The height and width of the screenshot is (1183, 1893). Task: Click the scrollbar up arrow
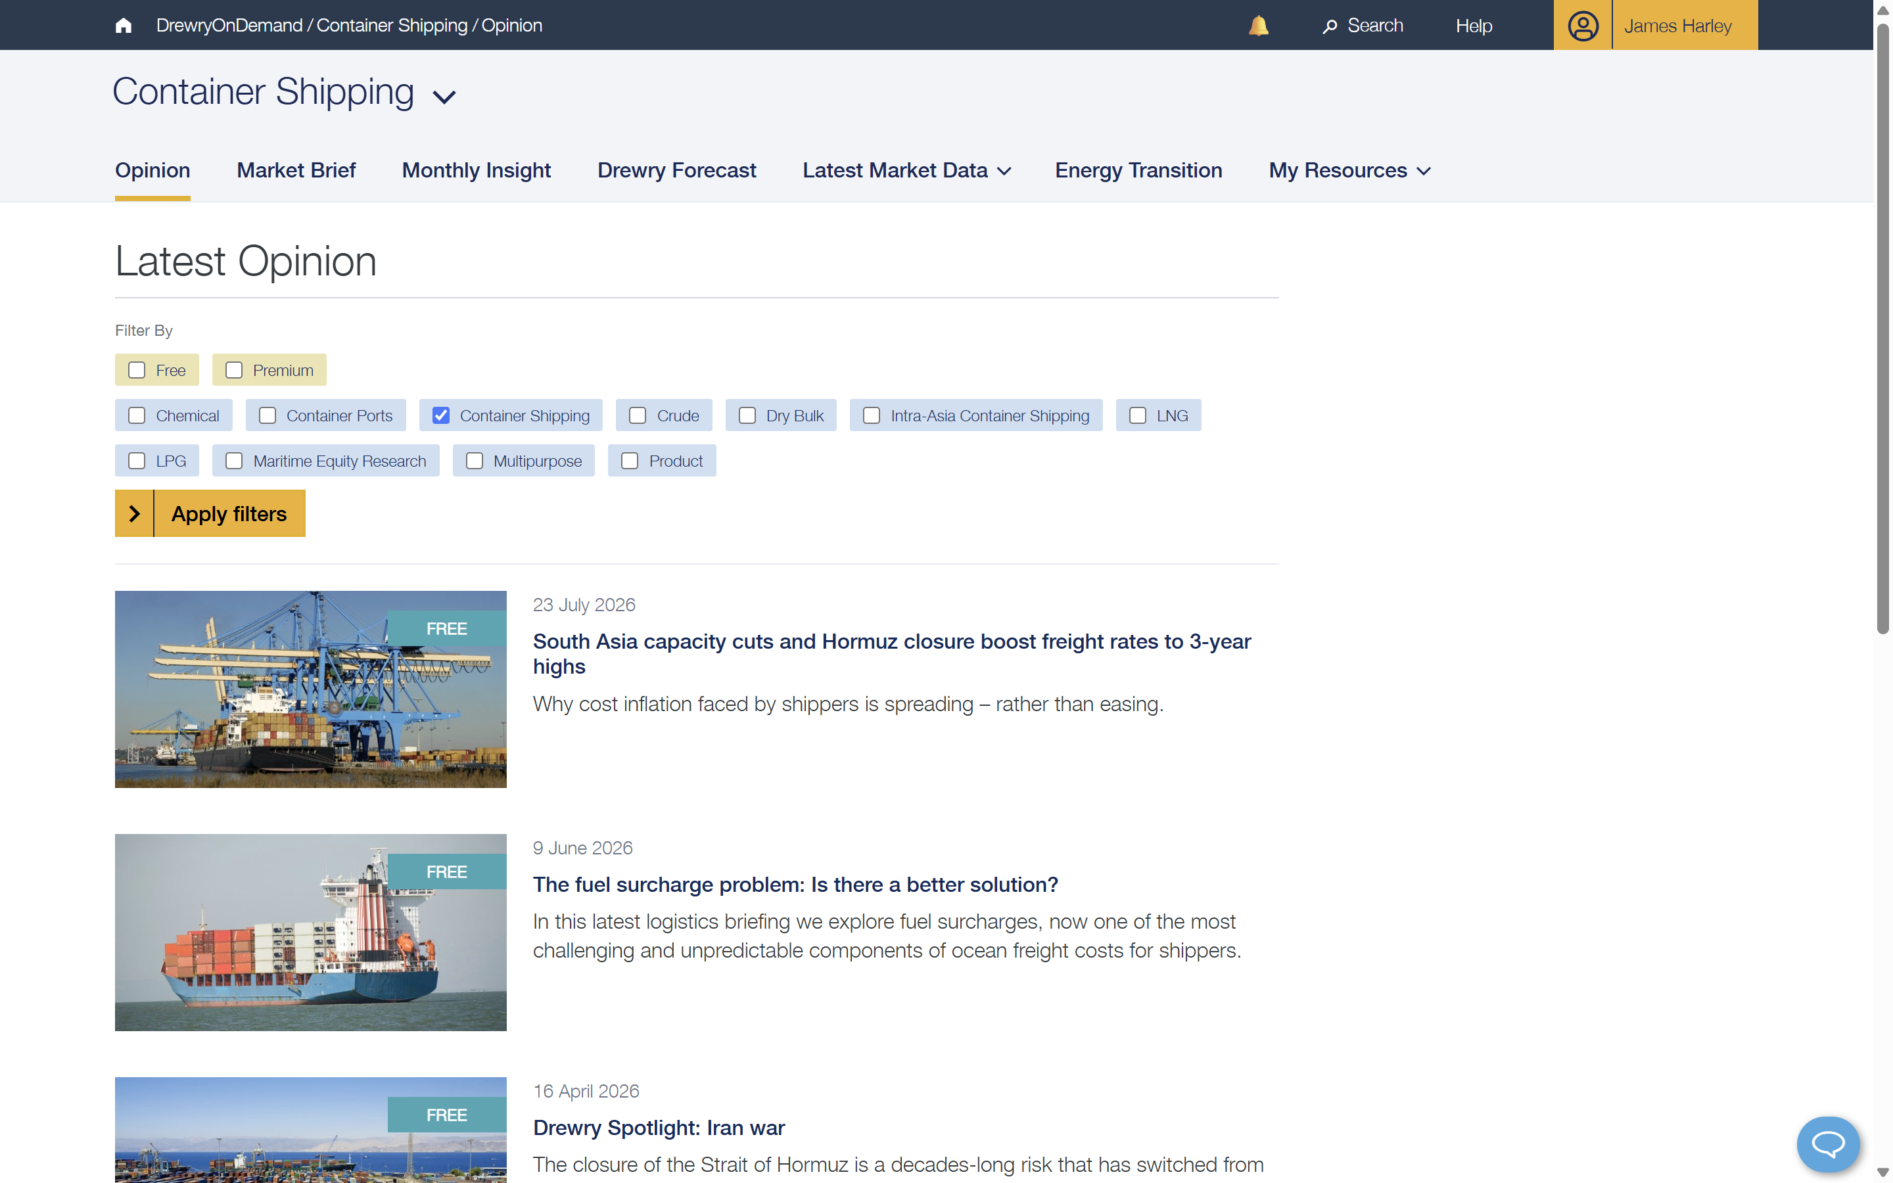1884,10
